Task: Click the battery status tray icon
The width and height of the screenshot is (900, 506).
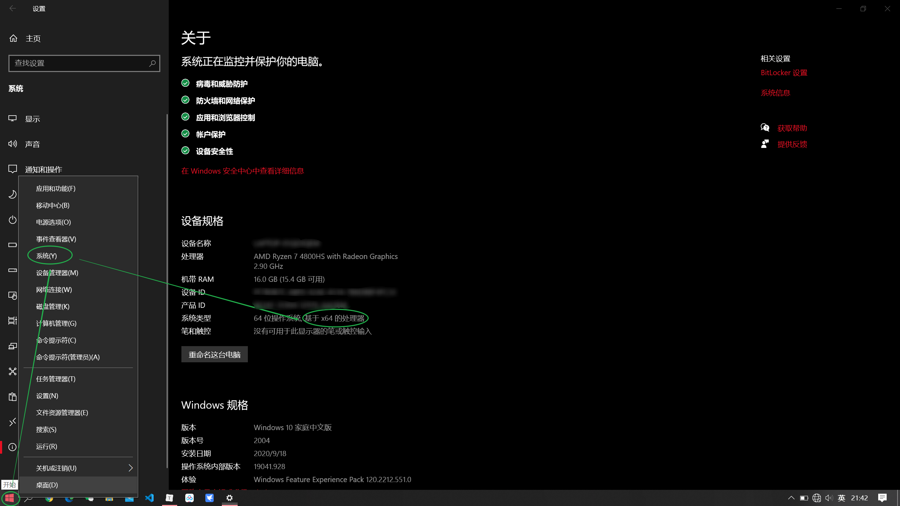Action: click(804, 498)
